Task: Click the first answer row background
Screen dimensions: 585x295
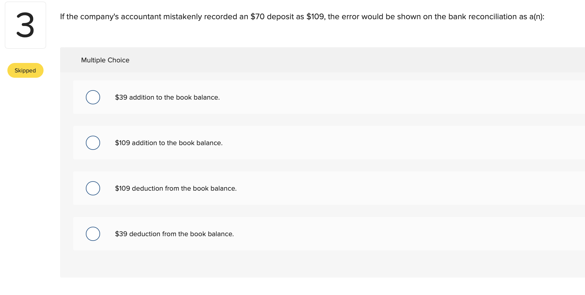Action: point(326,97)
